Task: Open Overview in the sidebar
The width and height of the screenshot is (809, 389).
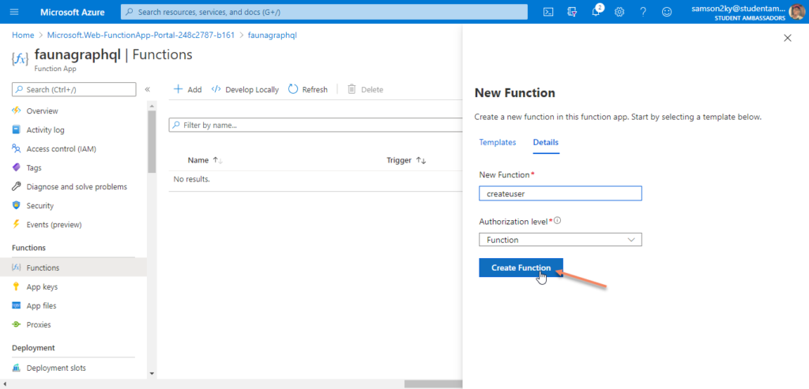Action: (43, 110)
